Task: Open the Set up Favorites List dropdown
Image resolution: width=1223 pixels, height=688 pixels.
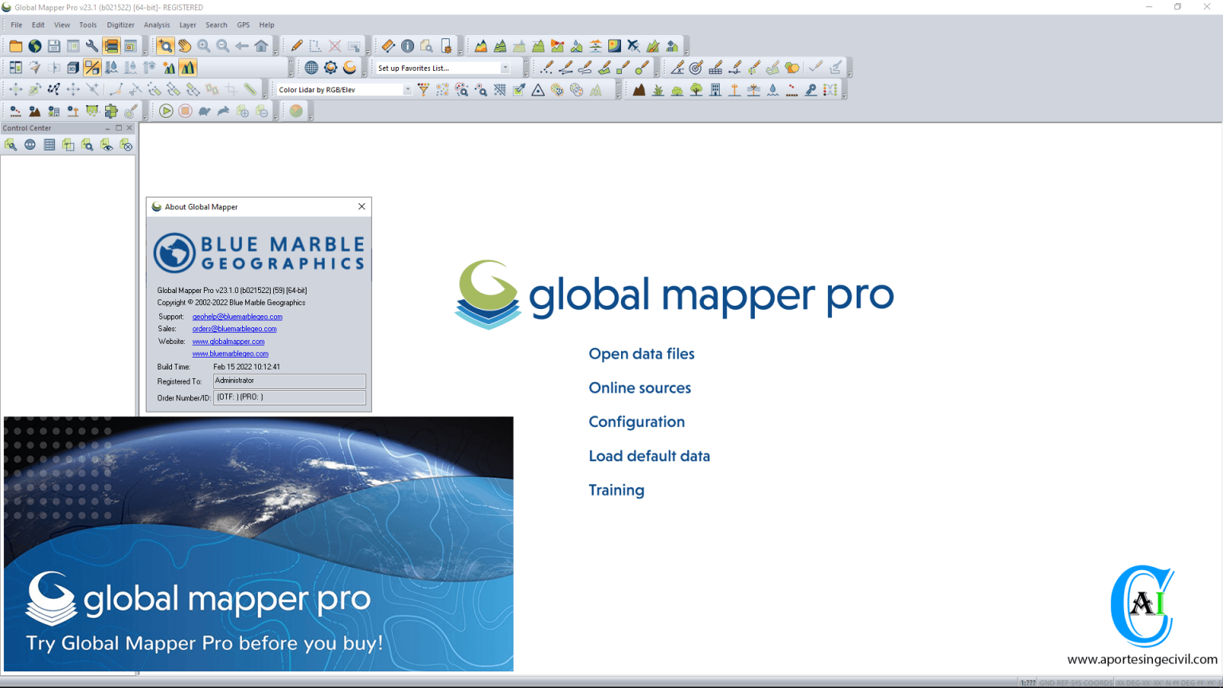Action: (506, 67)
